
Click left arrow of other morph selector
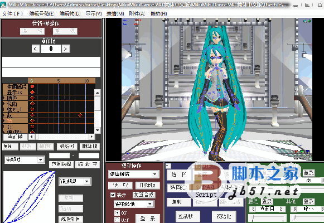pyautogui.click(x=294, y=209)
